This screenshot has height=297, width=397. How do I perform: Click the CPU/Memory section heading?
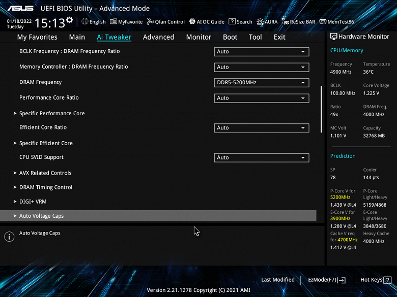[x=347, y=50]
